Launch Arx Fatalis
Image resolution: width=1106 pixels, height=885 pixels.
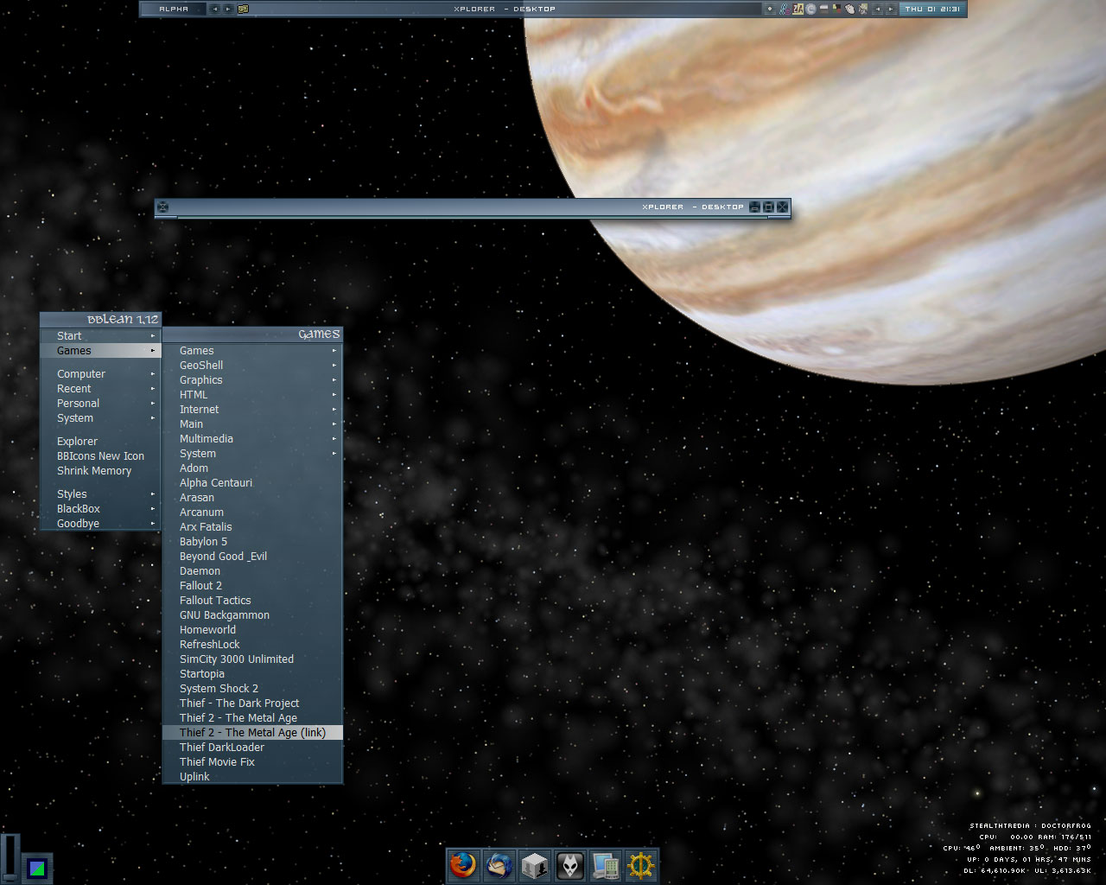click(x=253, y=527)
